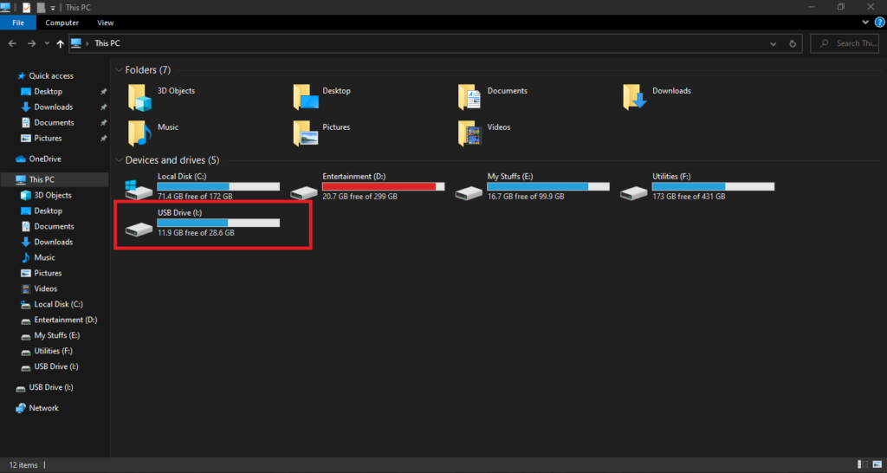The image size is (887, 473).
Task: Click the 12 items status bar text
Action: (x=23, y=465)
